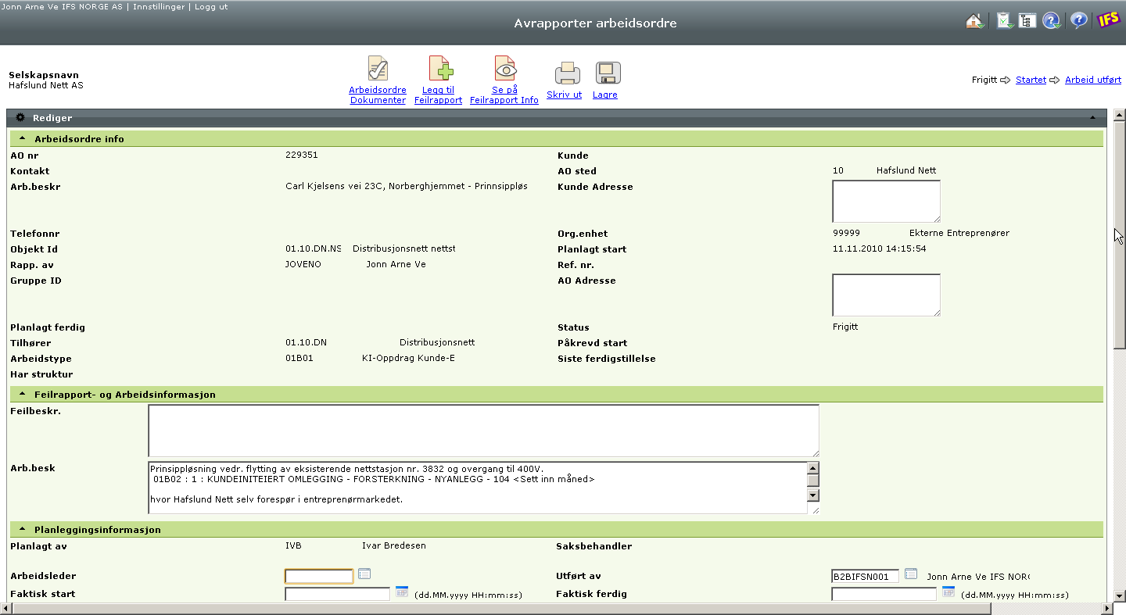Click the Arb.besk text box scrollbar thumb
This screenshot has height=615, width=1126.
[813, 480]
